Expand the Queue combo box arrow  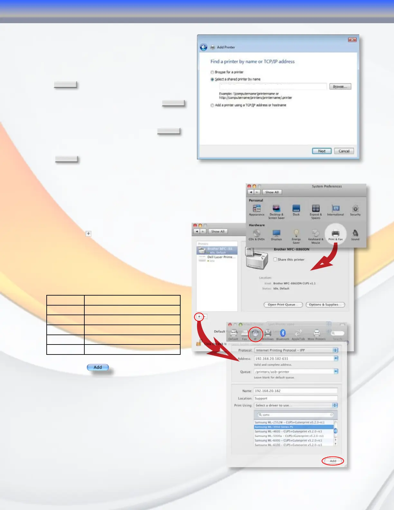(x=335, y=372)
